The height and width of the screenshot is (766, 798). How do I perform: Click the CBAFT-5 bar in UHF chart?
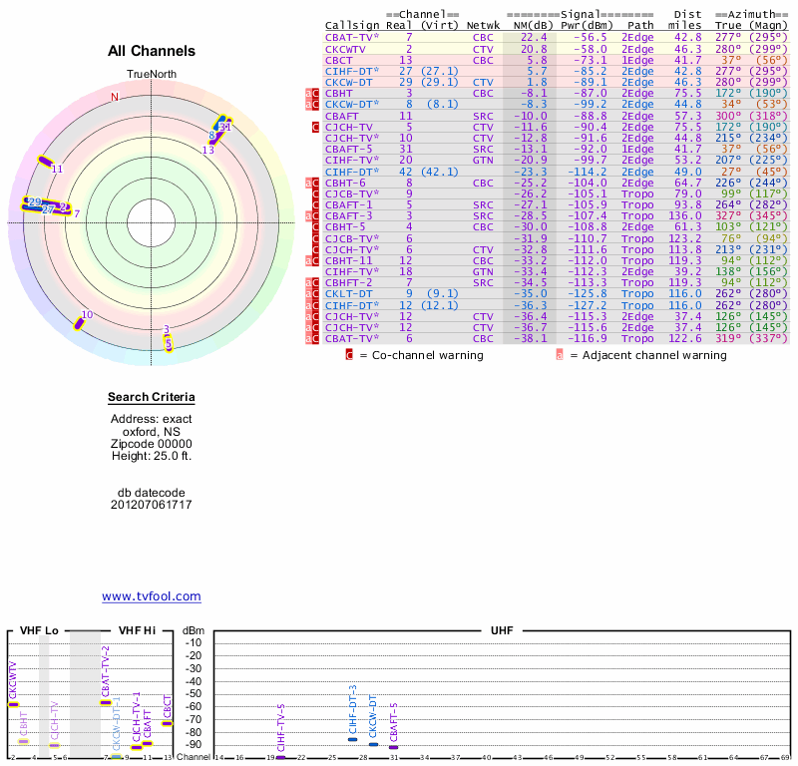(x=393, y=747)
